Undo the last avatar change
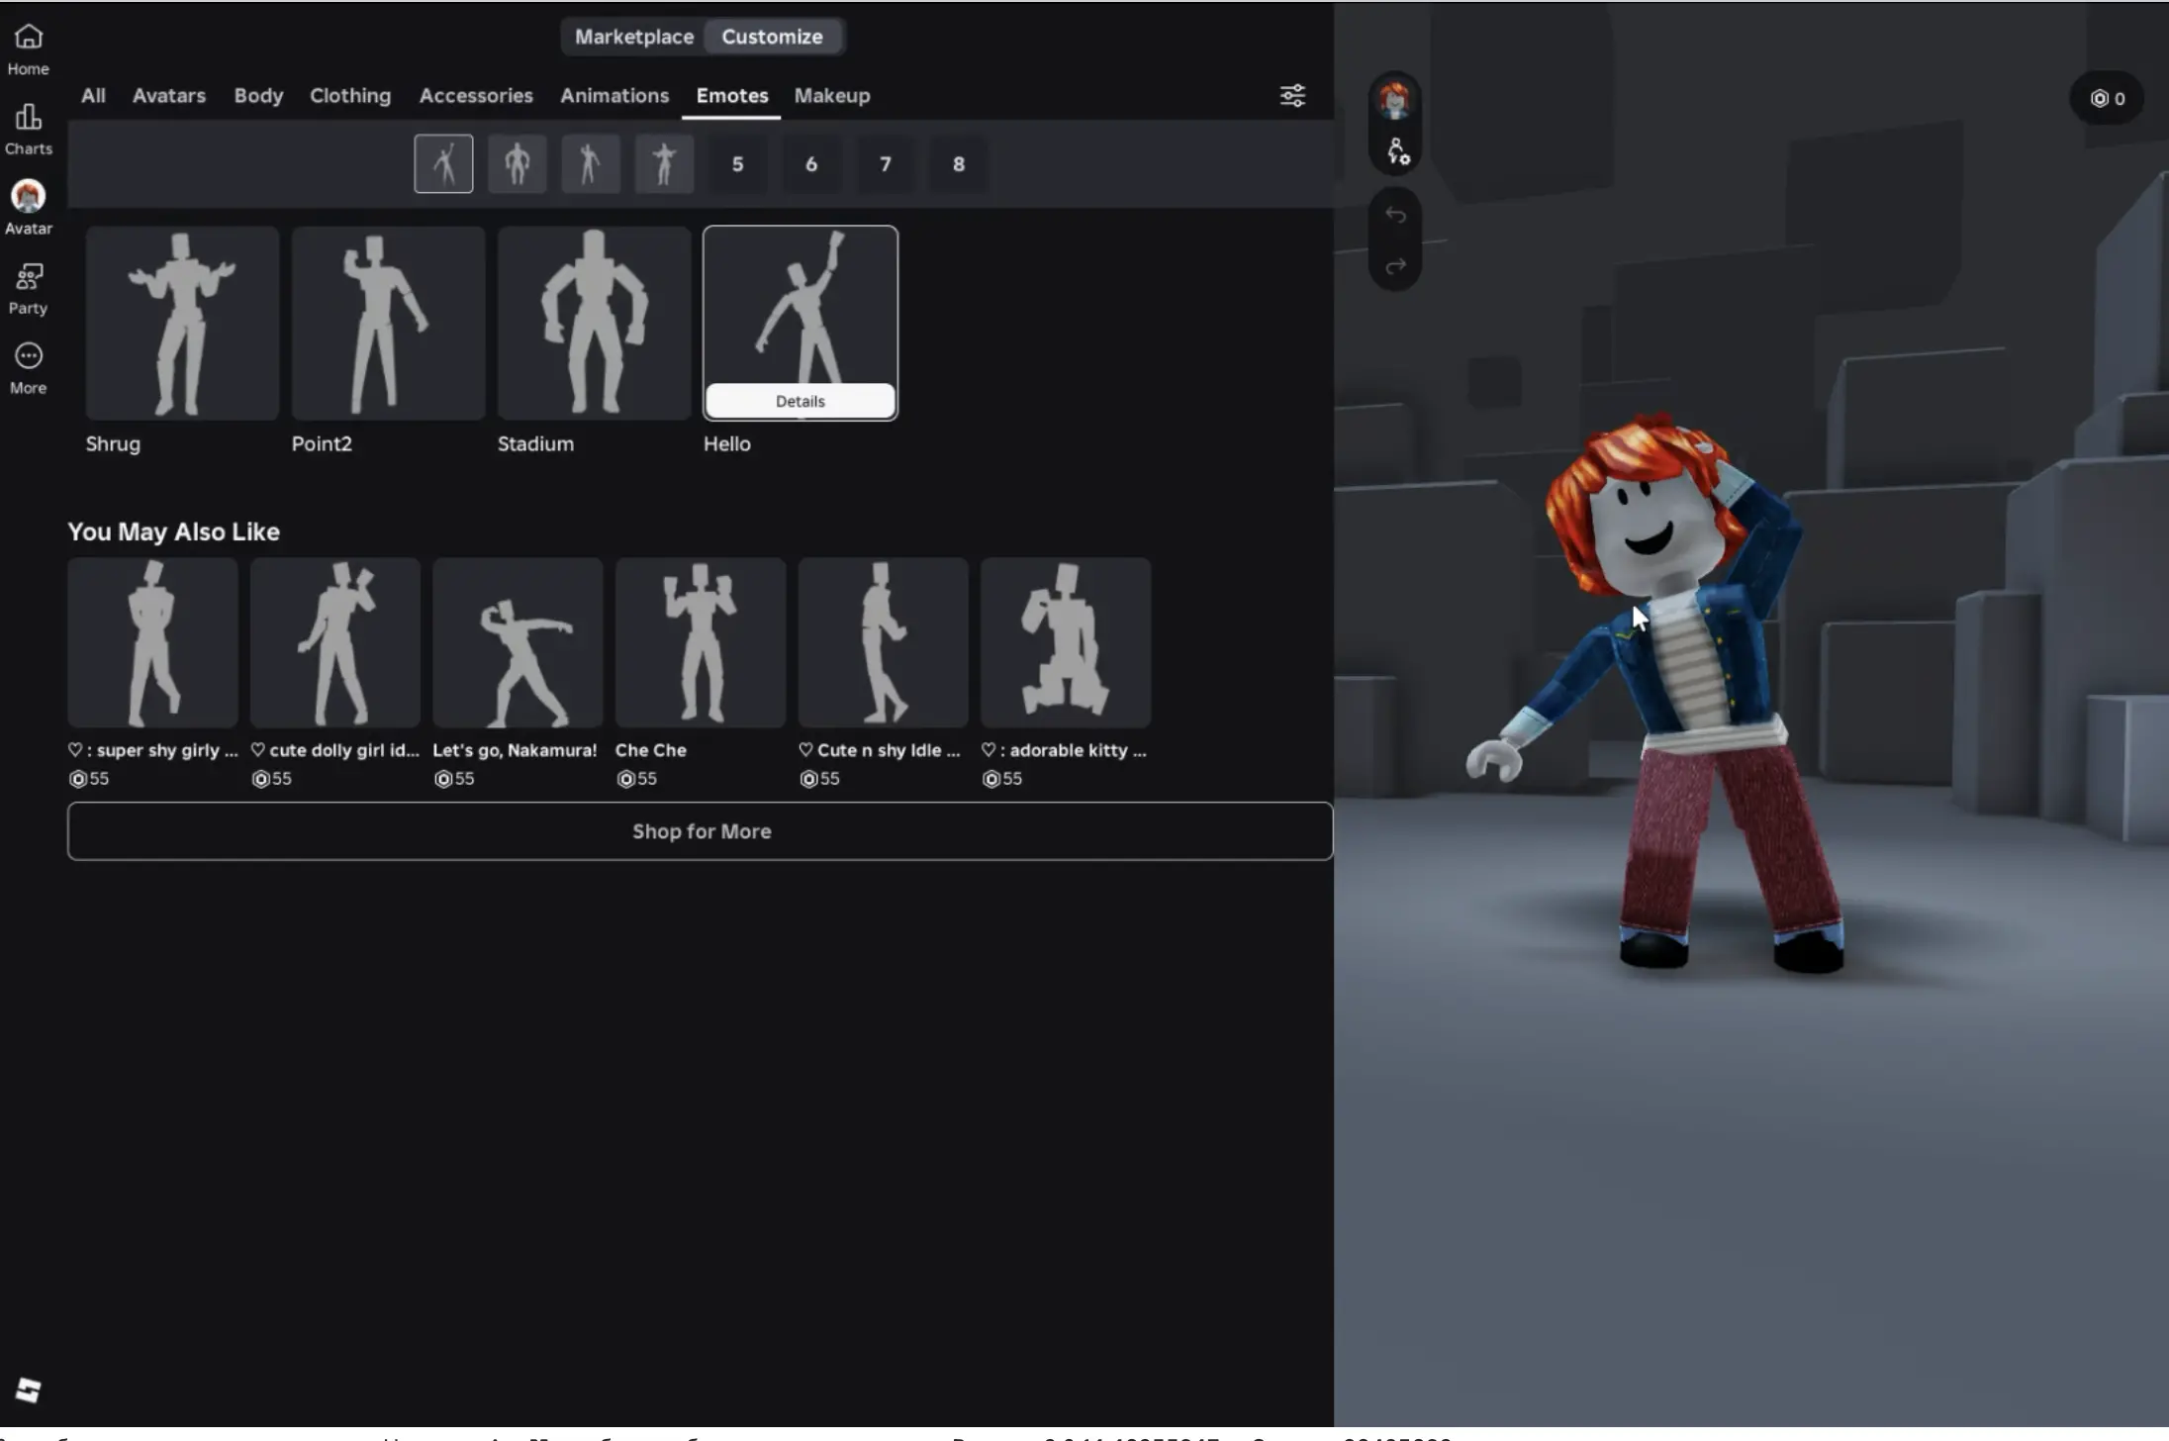Screen dimensions: 2169x1441 1395,215
